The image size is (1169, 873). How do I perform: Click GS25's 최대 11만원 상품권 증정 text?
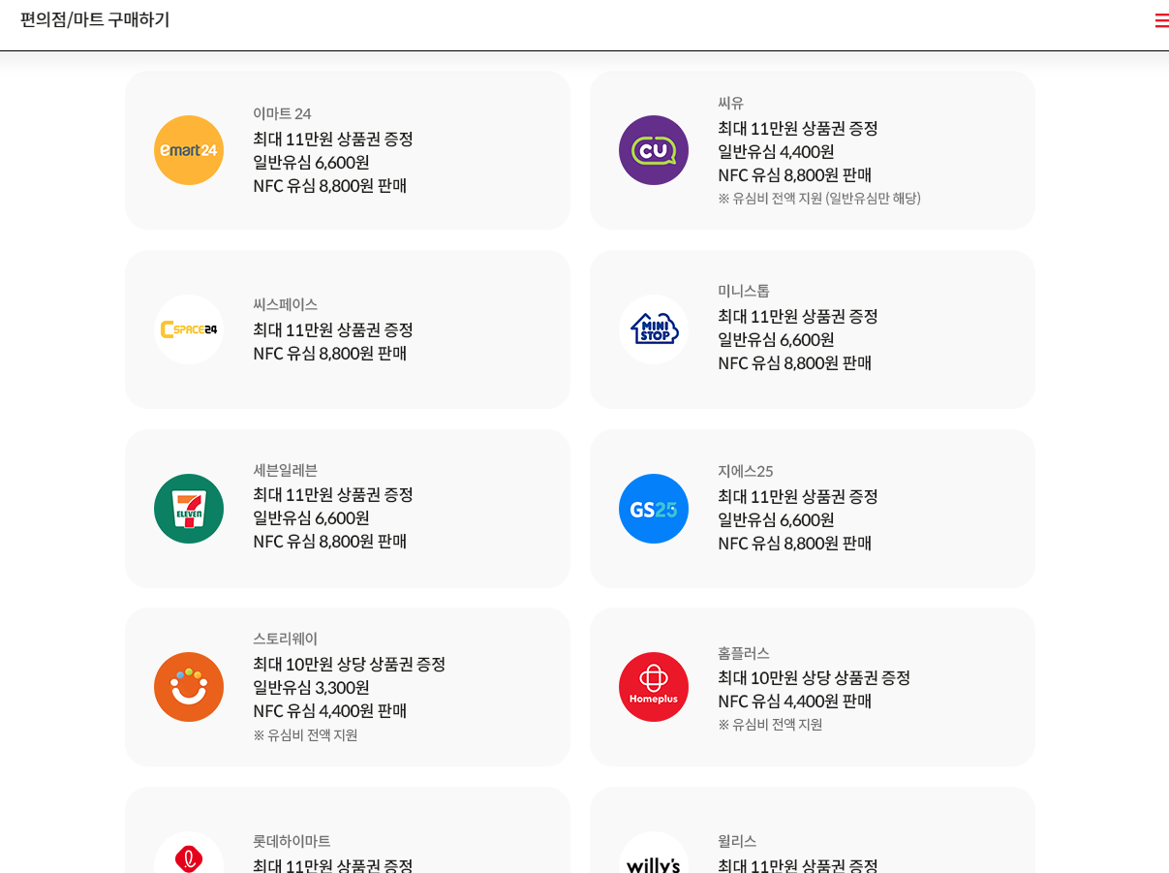(798, 496)
